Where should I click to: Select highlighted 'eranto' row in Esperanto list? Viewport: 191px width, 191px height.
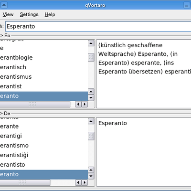44,174
